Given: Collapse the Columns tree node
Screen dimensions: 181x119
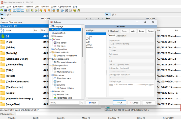Looking at the screenshot, I should [52, 85].
